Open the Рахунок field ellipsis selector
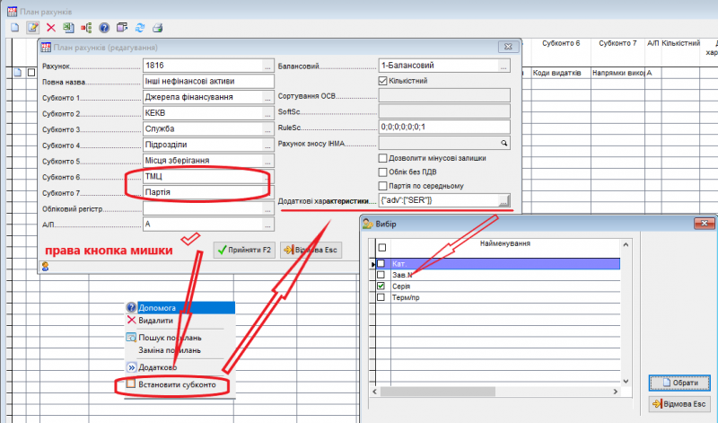718x423 pixels. 267,66
